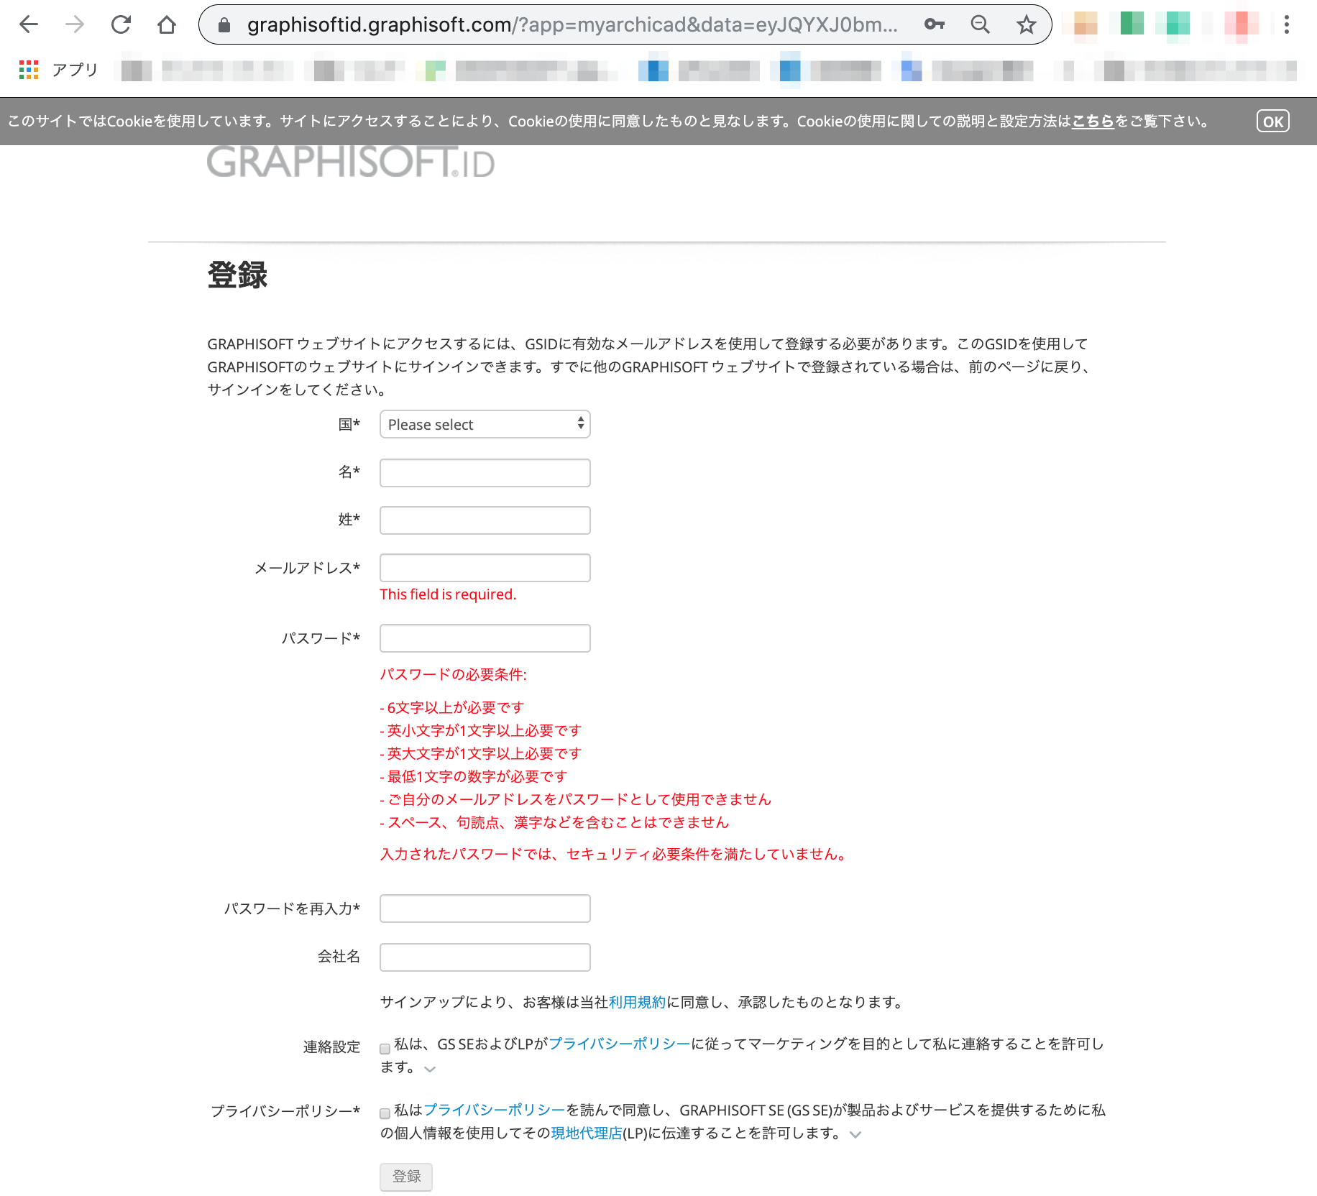The image size is (1317, 1196).
Task: Dismiss the cookie notice with OK
Action: tap(1272, 121)
